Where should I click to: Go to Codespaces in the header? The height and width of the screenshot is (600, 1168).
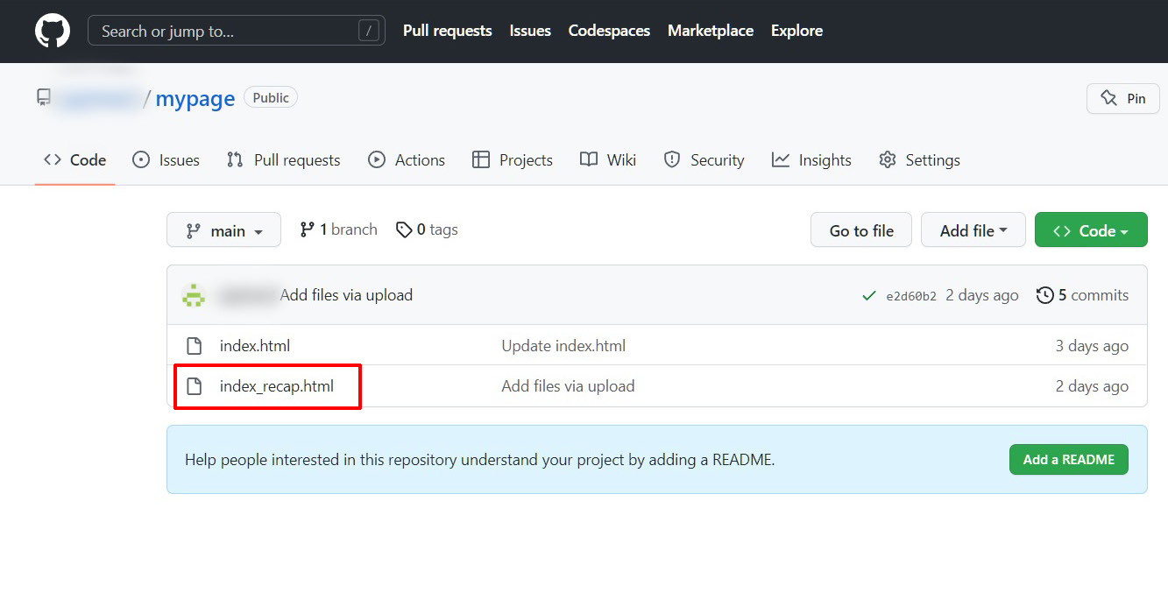pyautogui.click(x=609, y=31)
